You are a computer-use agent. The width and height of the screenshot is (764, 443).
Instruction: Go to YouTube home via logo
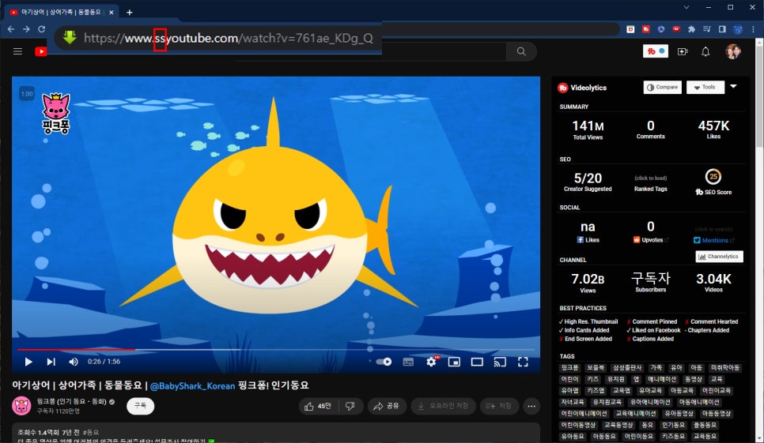coord(41,51)
